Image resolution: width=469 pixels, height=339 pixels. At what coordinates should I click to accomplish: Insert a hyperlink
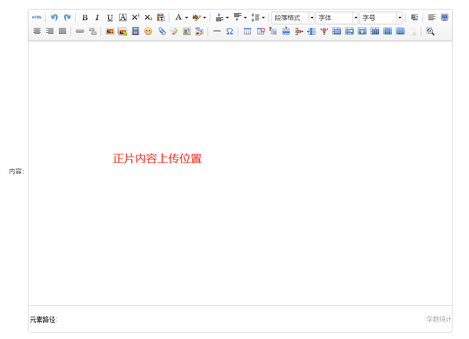click(80, 31)
